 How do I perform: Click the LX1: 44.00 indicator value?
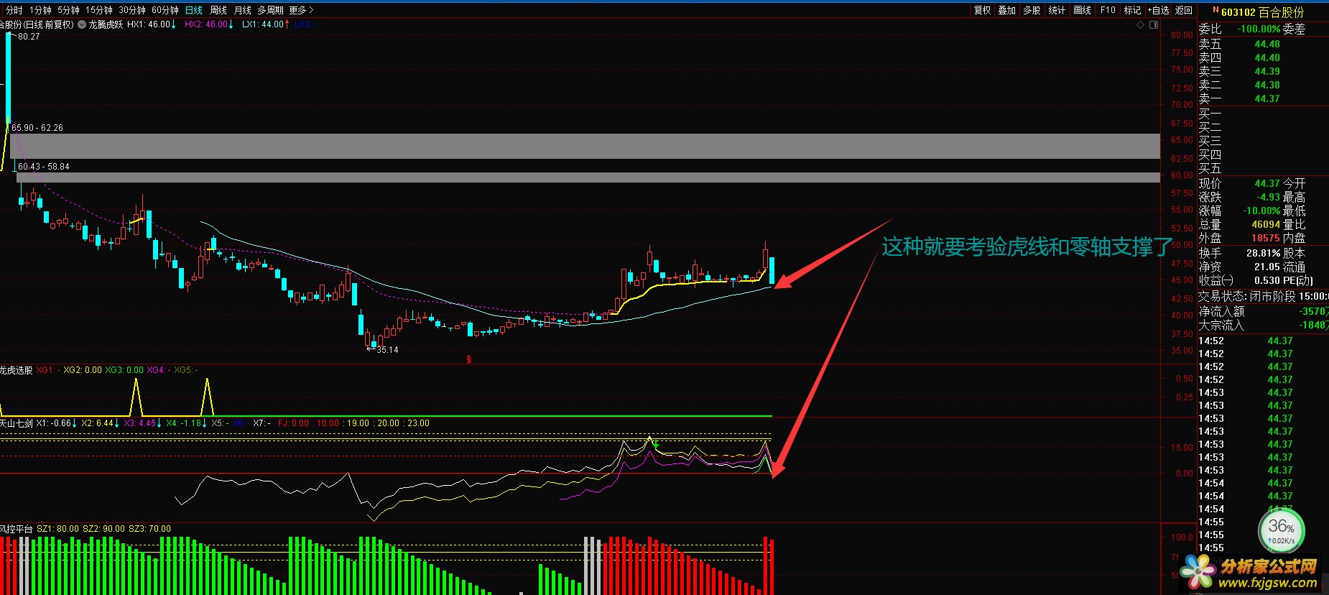pyautogui.click(x=266, y=24)
